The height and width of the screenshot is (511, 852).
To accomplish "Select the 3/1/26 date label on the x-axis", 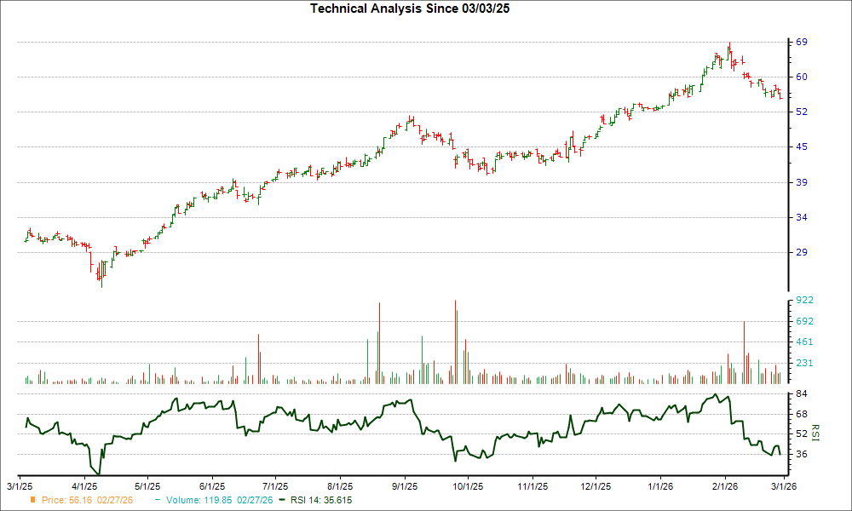I will 785,485.
